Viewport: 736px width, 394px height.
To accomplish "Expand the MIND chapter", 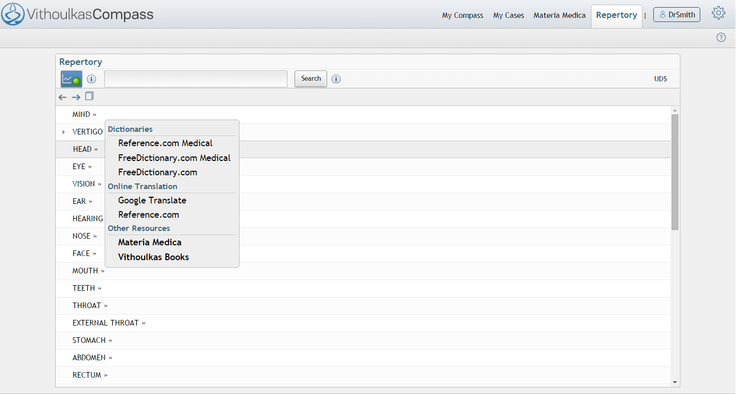I will tap(84, 114).
